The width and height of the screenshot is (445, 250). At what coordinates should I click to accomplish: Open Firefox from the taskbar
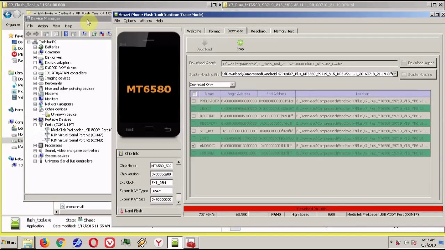click(44, 242)
